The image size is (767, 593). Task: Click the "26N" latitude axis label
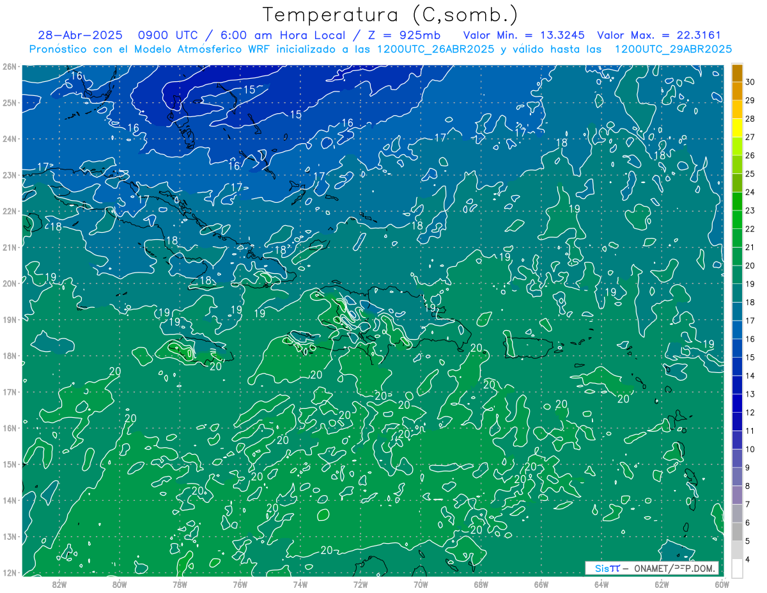(x=10, y=67)
